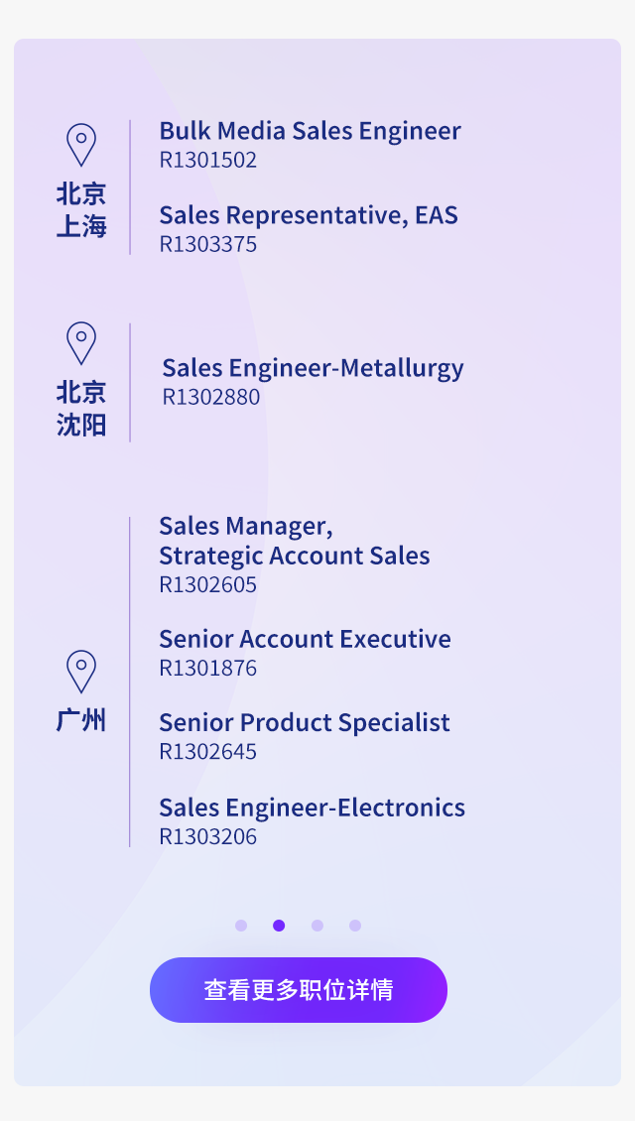Open the Bulk Media Sales Engineer job
The width and height of the screenshot is (635, 1121).
(310, 131)
